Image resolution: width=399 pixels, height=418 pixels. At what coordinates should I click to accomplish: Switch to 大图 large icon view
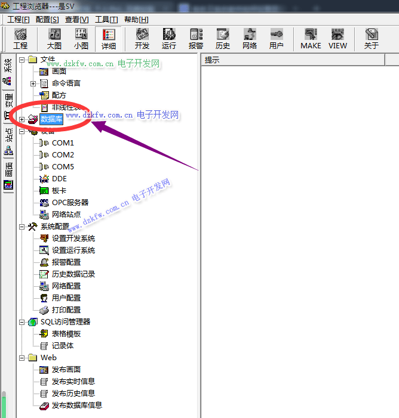pyautogui.click(x=54, y=39)
